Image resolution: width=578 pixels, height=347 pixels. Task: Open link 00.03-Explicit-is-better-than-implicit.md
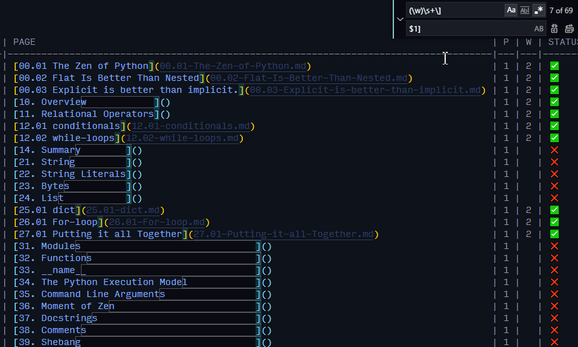[x=366, y=90]
